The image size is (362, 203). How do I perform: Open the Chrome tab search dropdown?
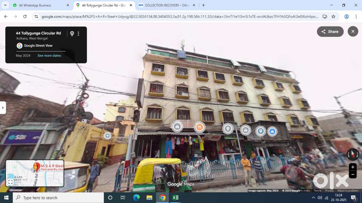[x=5, y=5]
